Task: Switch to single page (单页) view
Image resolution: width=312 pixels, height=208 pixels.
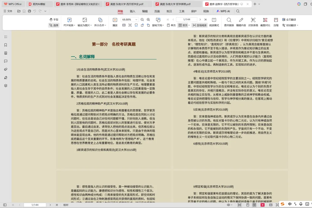Action: 171,25
